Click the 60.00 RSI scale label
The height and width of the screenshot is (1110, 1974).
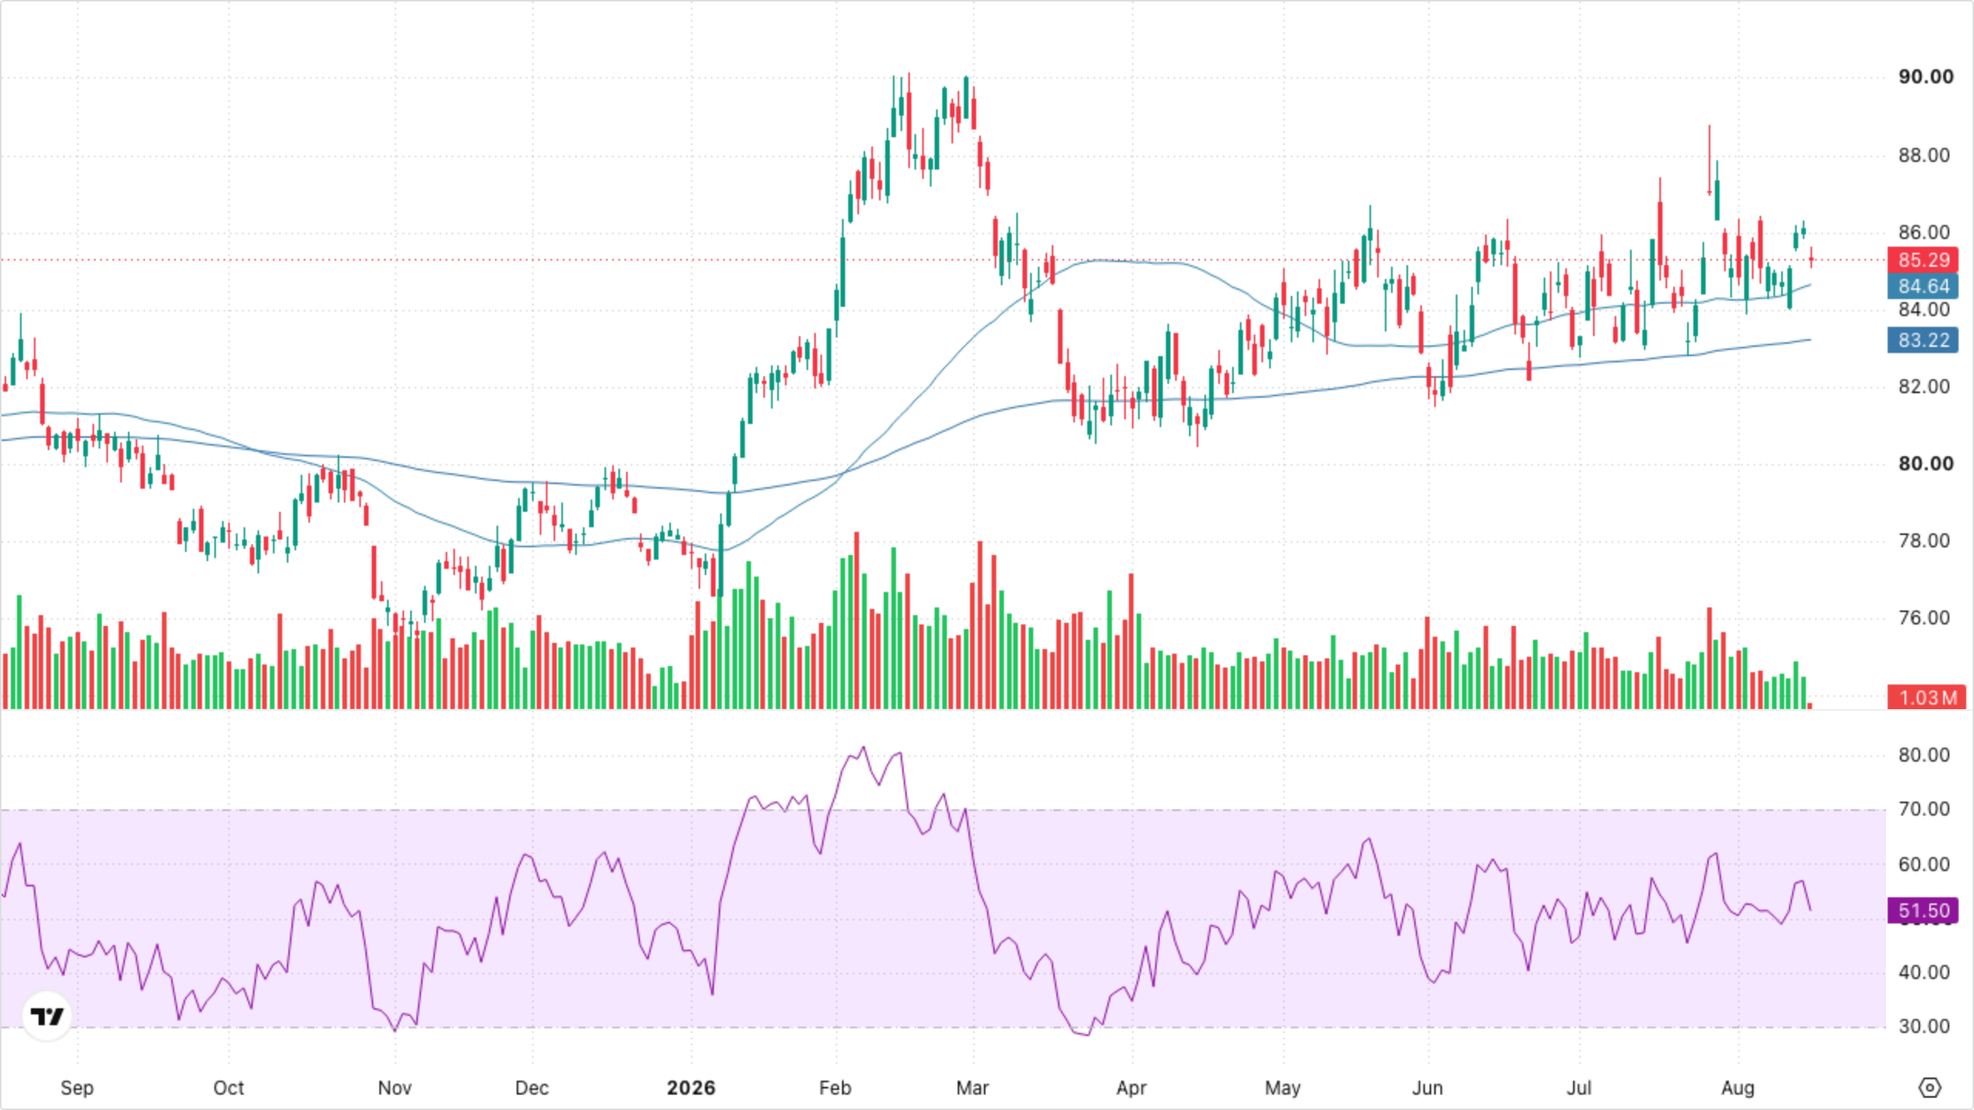[x=1924, y=865]
